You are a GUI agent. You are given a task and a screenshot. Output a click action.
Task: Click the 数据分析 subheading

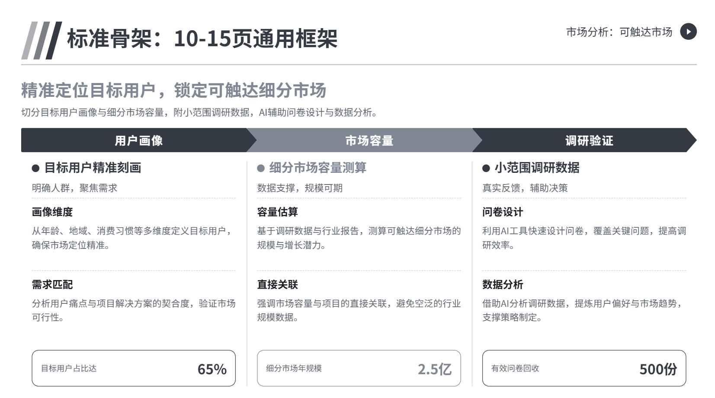pyautogui.click(x=503, y=284)
